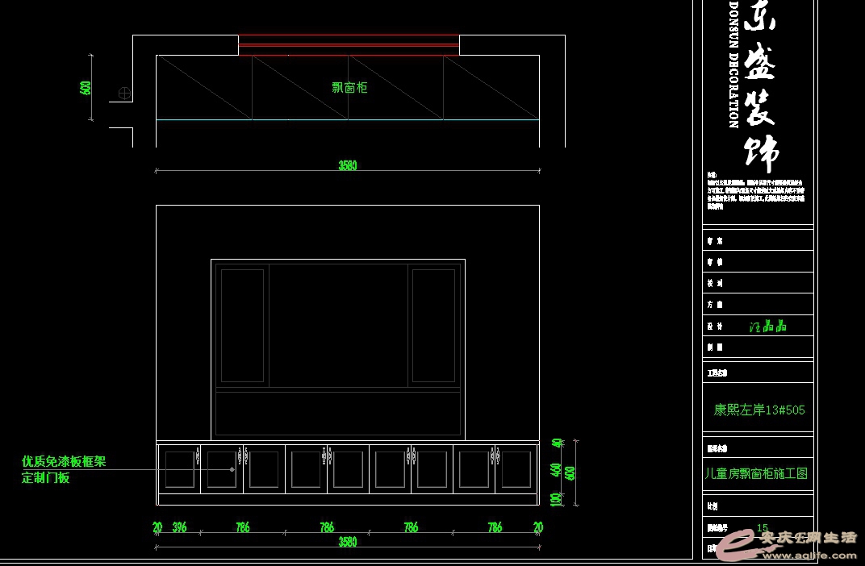Image resolution: width=865 pixels, height=566 pixels.
Task: Select the leader dot on the cabinet door
Action: tap(232, 468)
